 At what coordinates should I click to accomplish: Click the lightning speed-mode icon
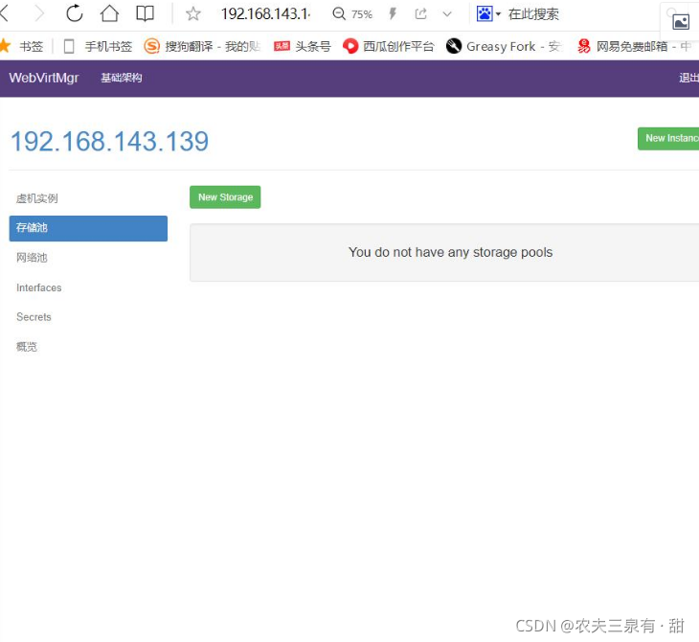[393, 13]
